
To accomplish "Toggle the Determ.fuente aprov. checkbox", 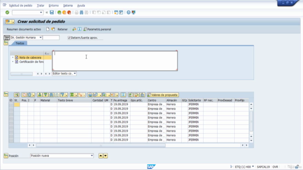I will (x=69, y=38).
